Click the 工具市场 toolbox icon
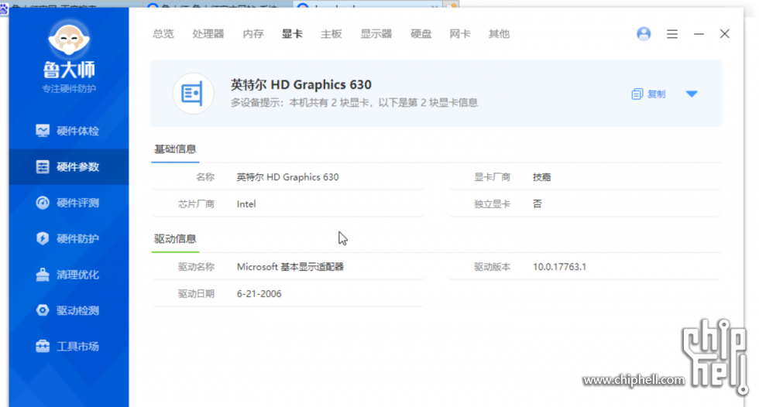The width and height of the screenshot is (759, 407). pos(43,346)
